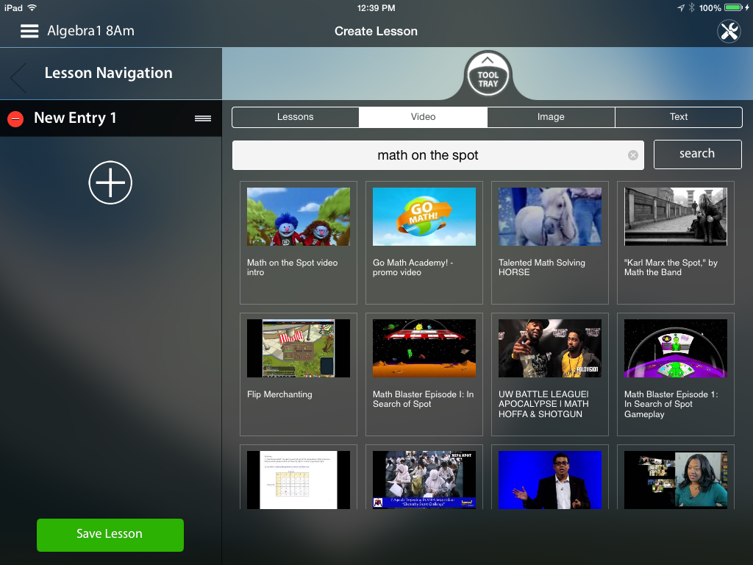Delete New Entry 1 with red minus

pos(15,118)
